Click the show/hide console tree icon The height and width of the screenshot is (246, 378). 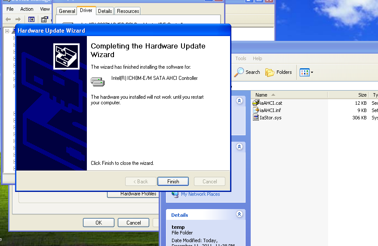[31, 19]
